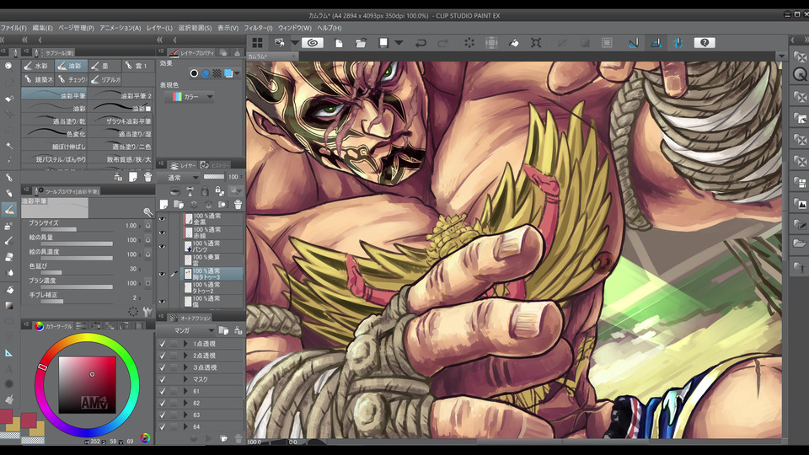The image size is (809, 455).
Task: Expand auto action 61
Action: tap(185, 391)
